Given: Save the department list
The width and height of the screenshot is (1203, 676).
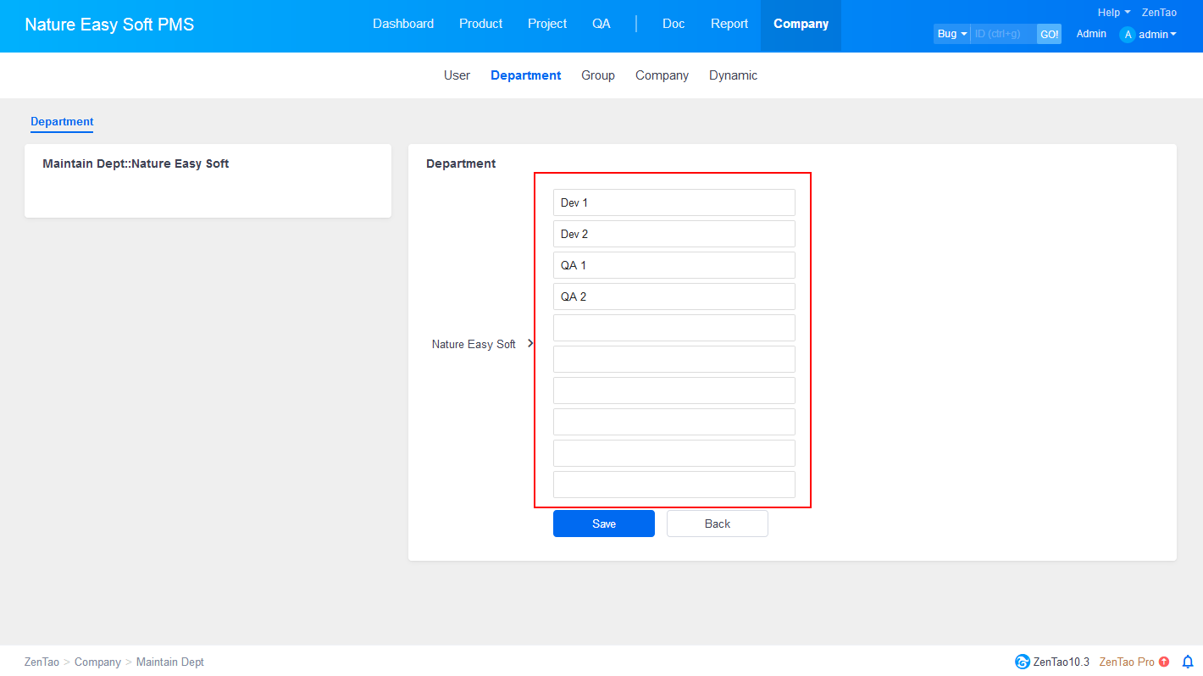Looking at the screenshot, I should 603,524.
